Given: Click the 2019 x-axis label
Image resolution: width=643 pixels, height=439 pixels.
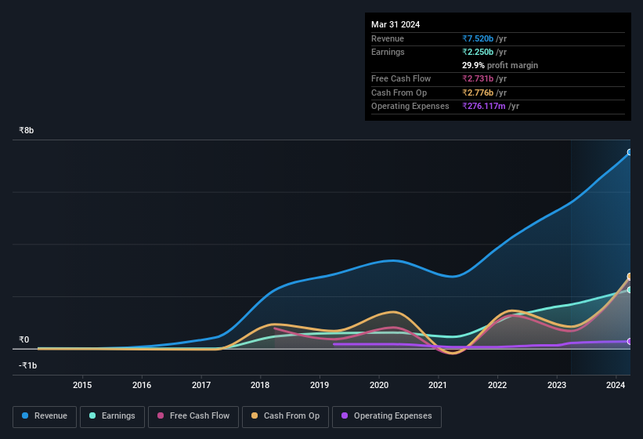Looking at the screenshot, I should [320, 385].
